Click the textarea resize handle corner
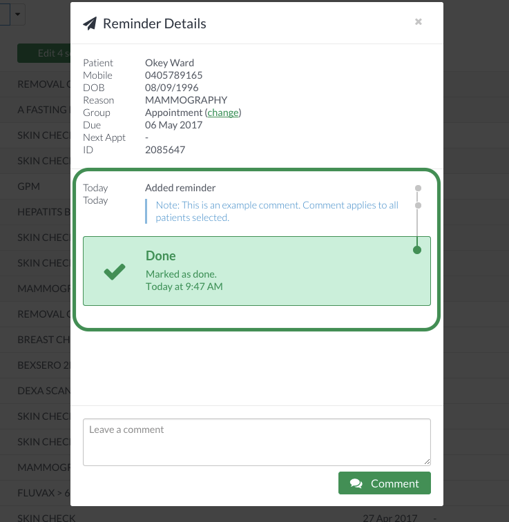Screen dimensions: 509x522 [x=427, y=462]
